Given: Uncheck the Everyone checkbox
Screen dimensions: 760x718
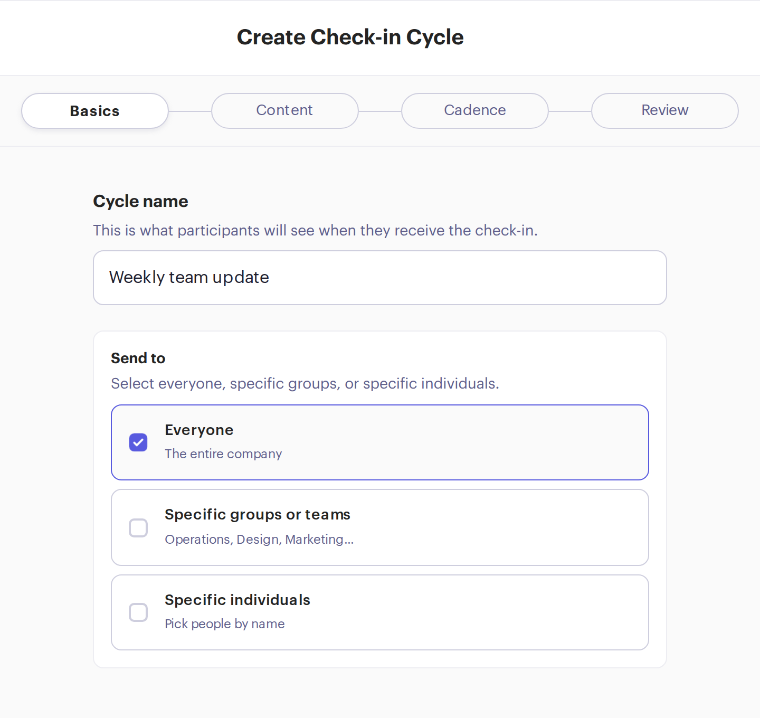Looking at the screenshot, I should [138, 442].
